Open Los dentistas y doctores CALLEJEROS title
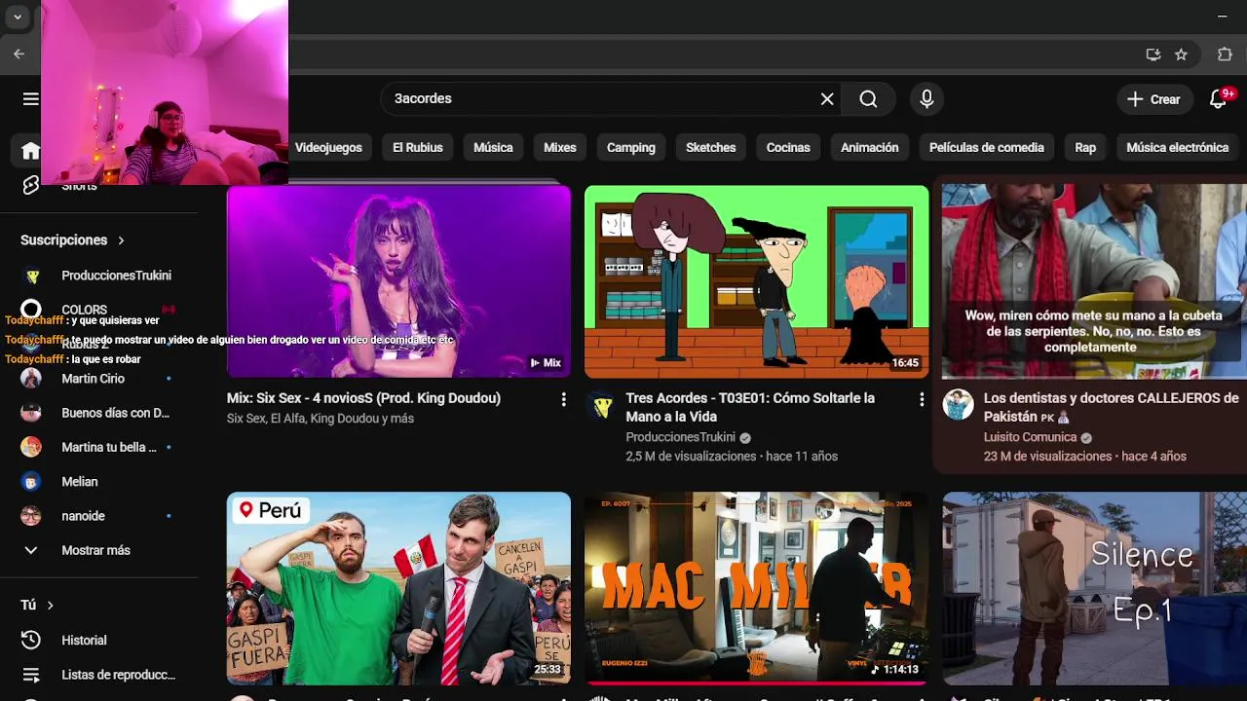 tap(1112, 407)
